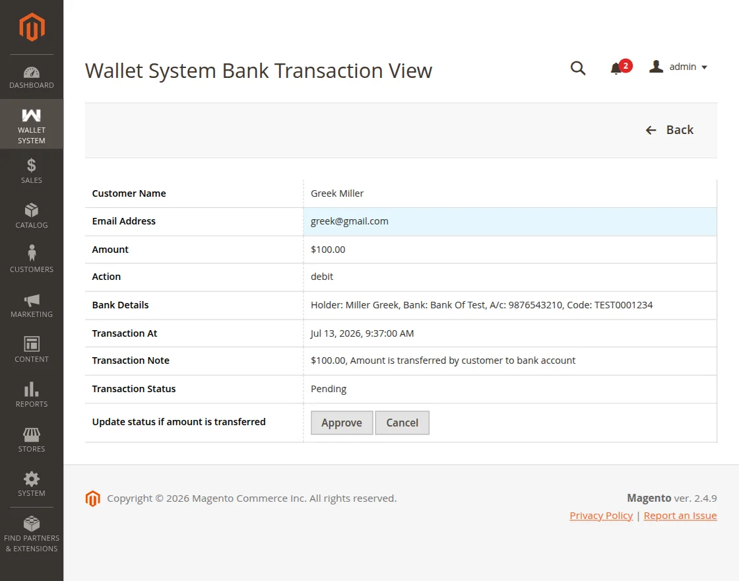Open notifications bell with 2 alerts

620,67
